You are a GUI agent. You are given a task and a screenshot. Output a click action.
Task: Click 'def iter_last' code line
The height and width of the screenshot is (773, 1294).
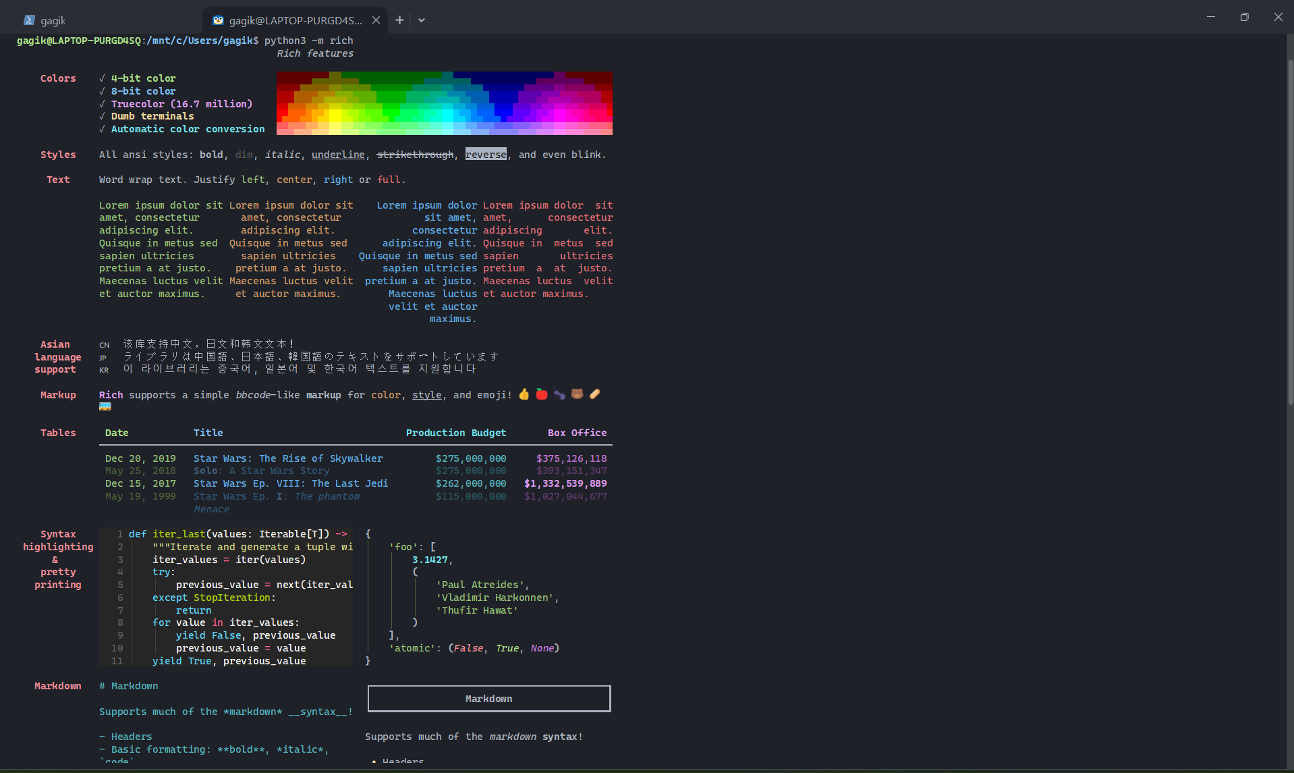click(237, 534)
